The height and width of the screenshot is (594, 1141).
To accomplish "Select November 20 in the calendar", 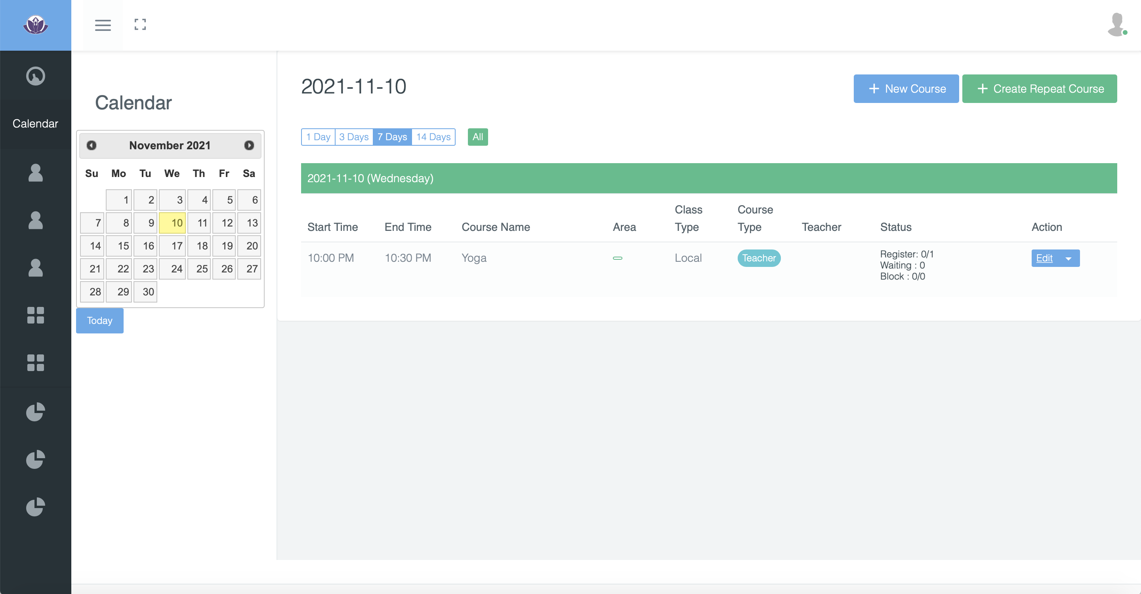I will tap(249, 246).
